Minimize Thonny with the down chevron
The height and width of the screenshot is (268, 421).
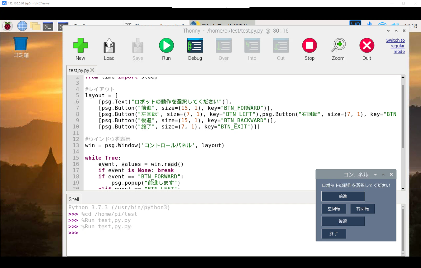click(388, 31)
